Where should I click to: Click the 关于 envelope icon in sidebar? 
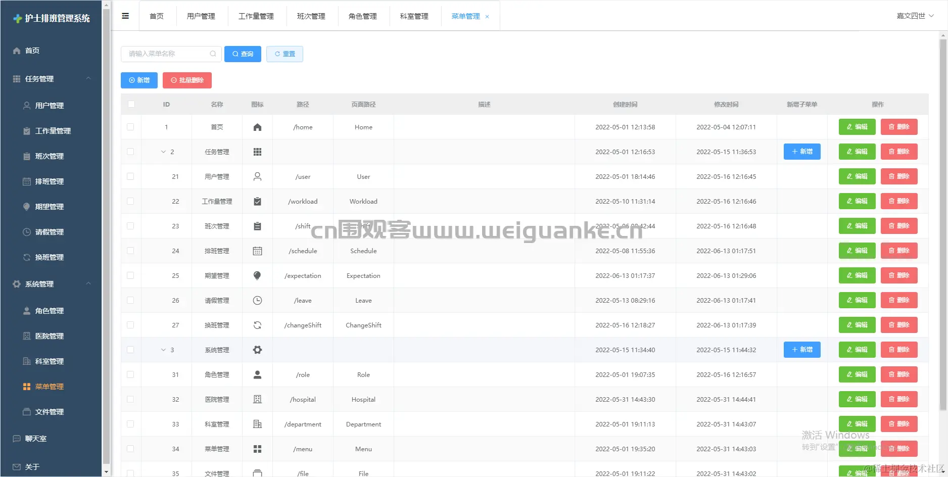click(17, 467)
